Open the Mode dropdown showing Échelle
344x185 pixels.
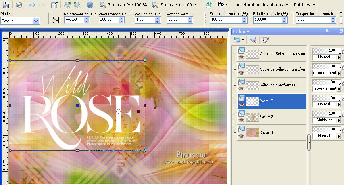pos(20,21)
